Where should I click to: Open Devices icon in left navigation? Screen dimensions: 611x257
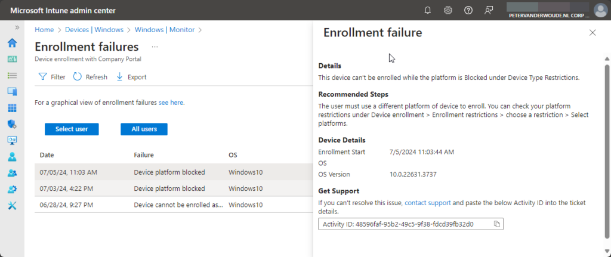coord(12,92)
